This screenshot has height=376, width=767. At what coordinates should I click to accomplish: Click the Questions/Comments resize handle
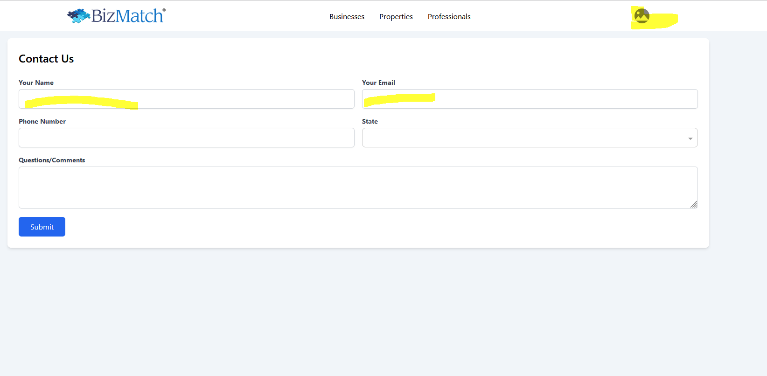694,204
